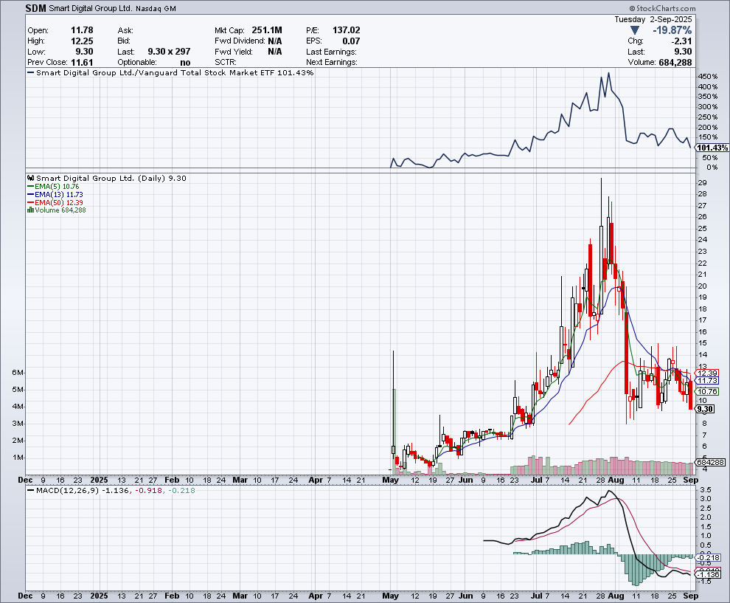Click the 11.73 EMA price tag on axis
The image size is (730, 603).
[706, 381]
